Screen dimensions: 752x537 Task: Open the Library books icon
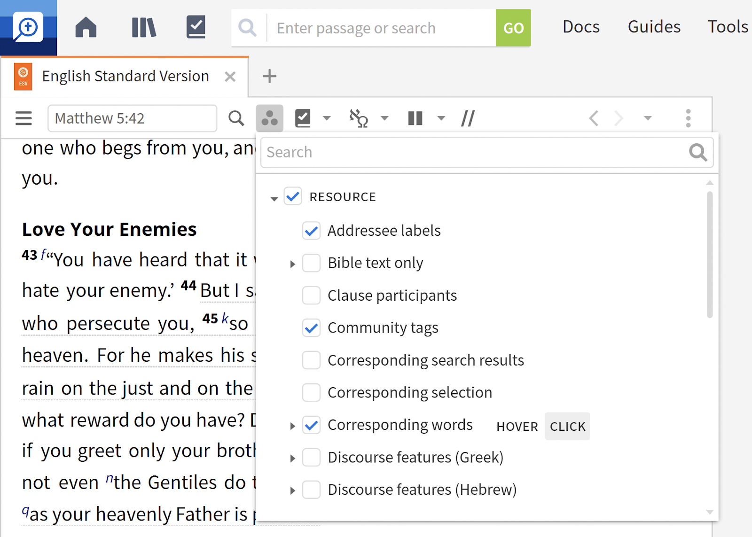point(144,27)
